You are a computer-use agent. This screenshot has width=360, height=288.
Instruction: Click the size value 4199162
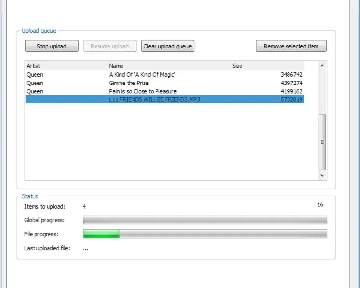[x=291, y=91]
